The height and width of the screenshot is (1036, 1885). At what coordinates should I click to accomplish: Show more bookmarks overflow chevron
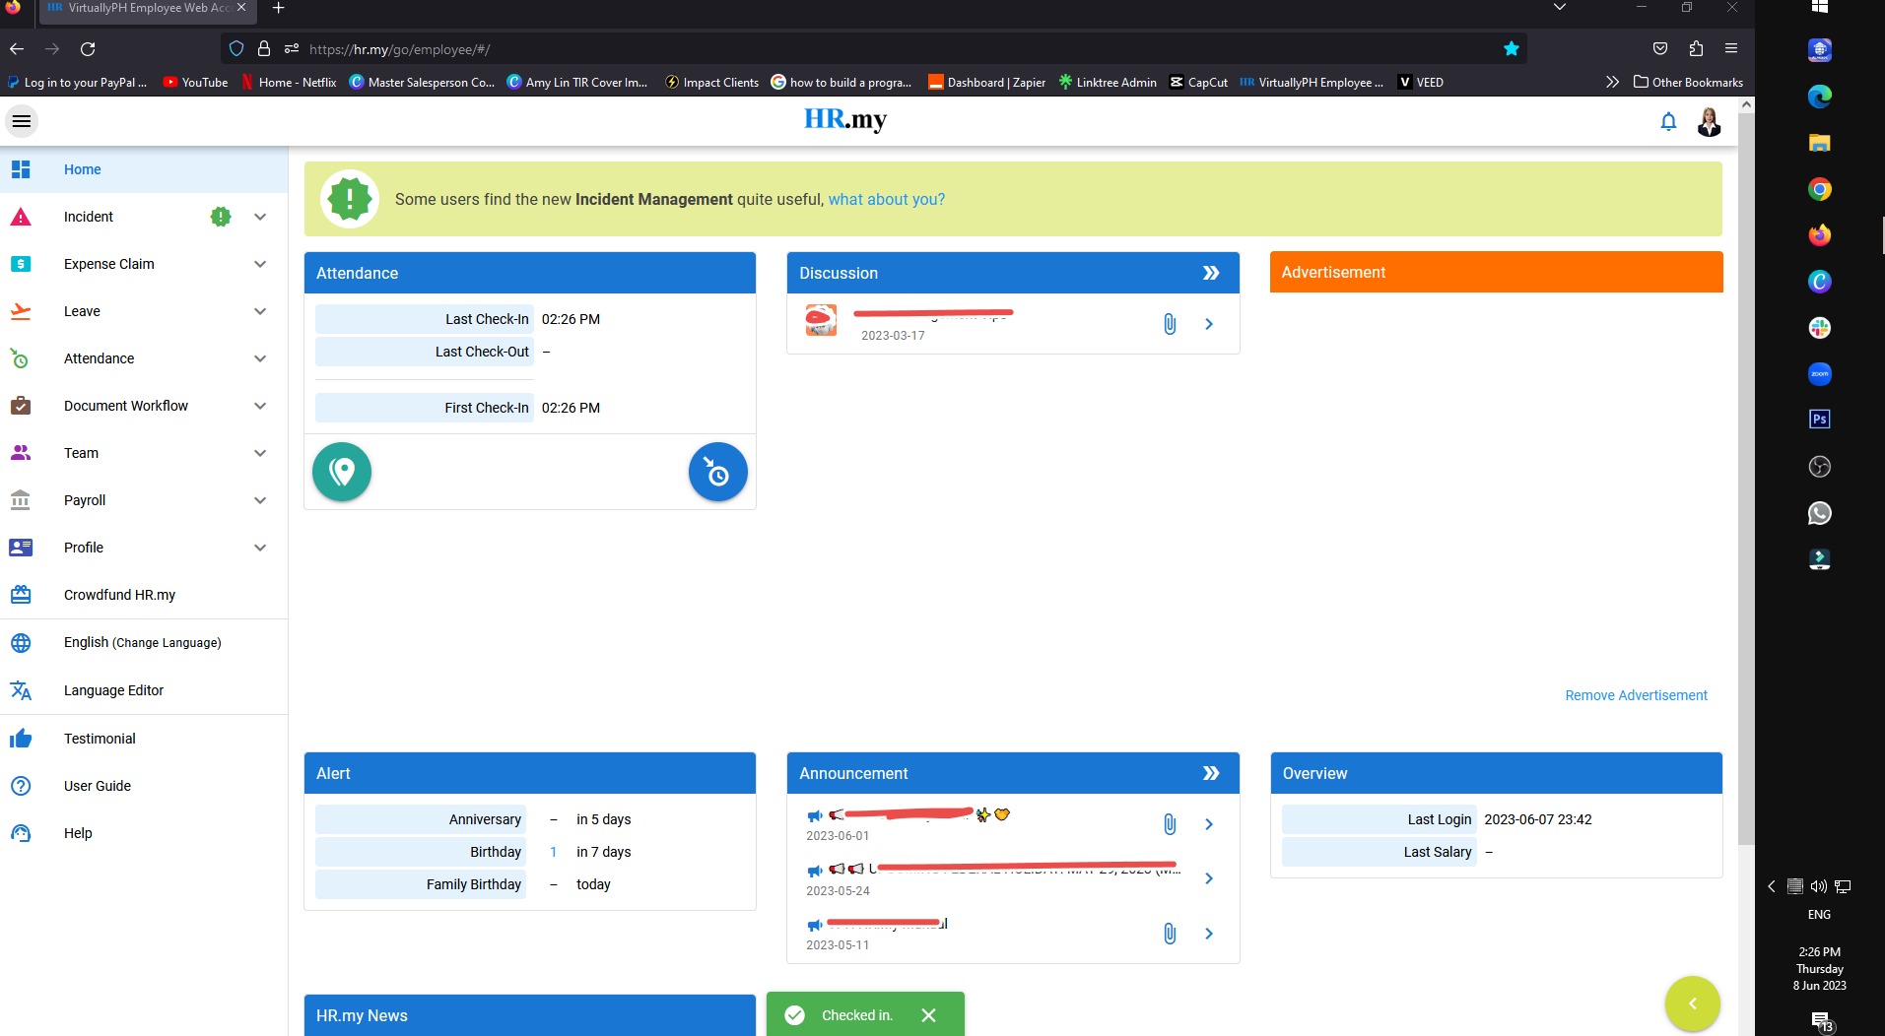[x=1612, y=83]
